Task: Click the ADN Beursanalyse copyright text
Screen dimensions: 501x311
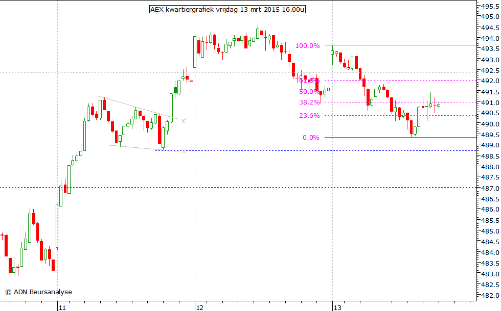Action: tap(39, 292)
